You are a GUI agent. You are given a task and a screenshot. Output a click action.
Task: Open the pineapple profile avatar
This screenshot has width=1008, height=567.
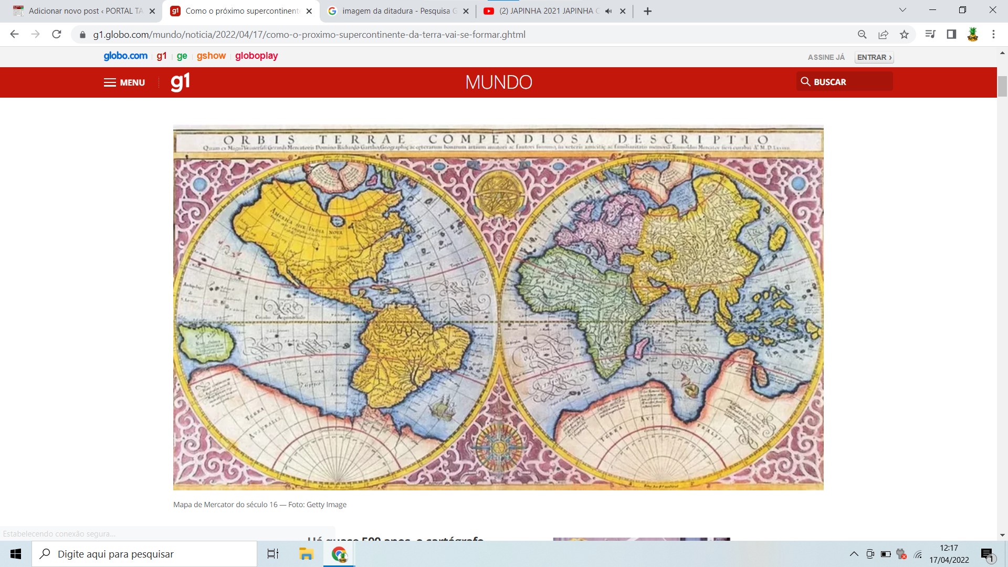[972, 35]
